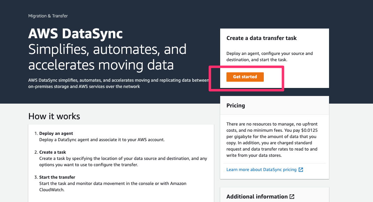The width and height of the screenshot is (373, 202).
Task: Click the Create a task step label
Action: click(52, 152)
